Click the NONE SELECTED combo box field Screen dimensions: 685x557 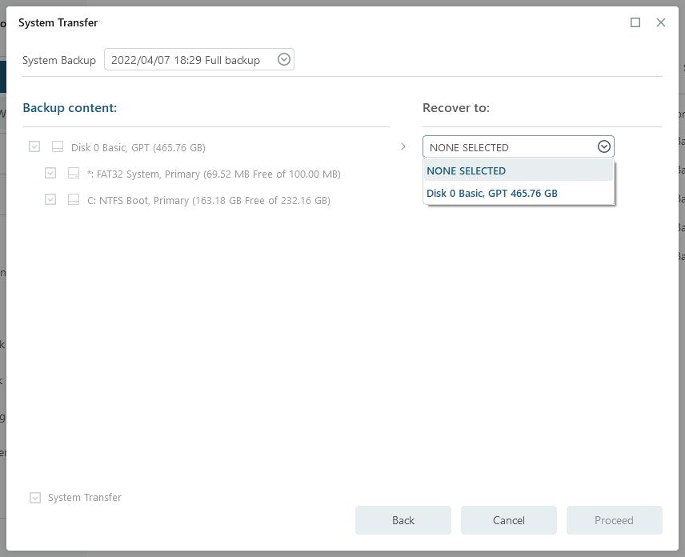coord(509,147)
